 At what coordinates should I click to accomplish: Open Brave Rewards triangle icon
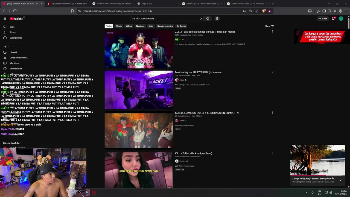point(270,11)
